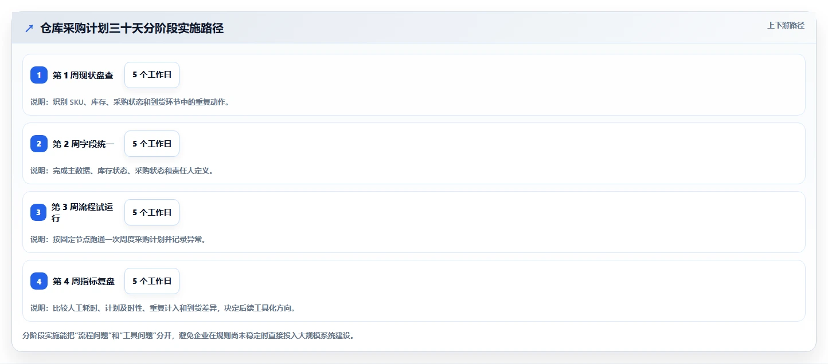The image size is (828, 364).
Task: Select the step title 第 3 周流程试运行
Action: pos(83,212)
